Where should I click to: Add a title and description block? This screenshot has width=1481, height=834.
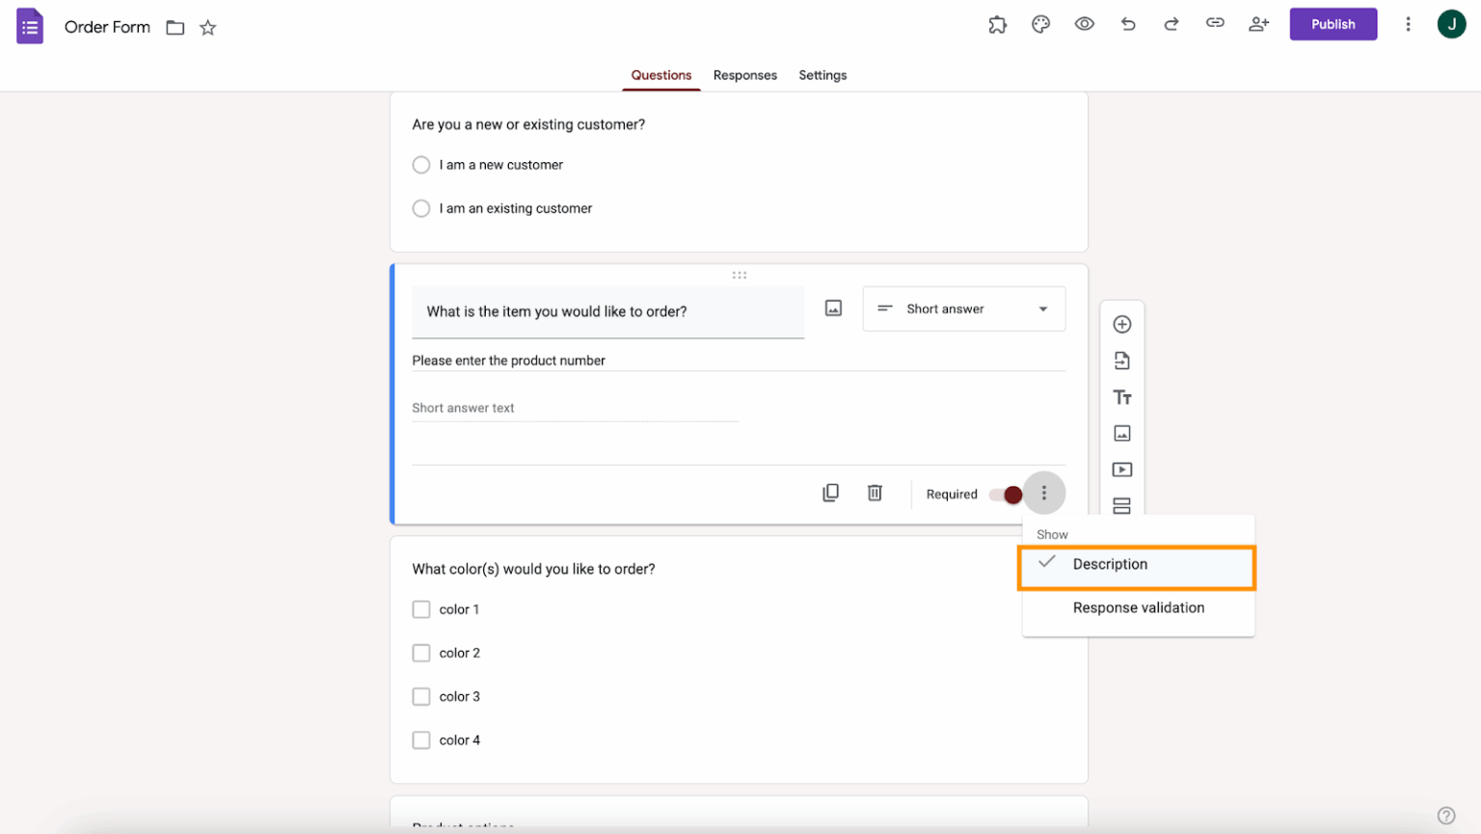point(1122,396)
